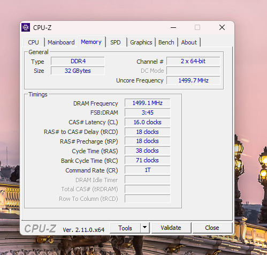
Task: Click the empty Total CAS# (tRDRAM) field
Action: click(x=148, y=189)
